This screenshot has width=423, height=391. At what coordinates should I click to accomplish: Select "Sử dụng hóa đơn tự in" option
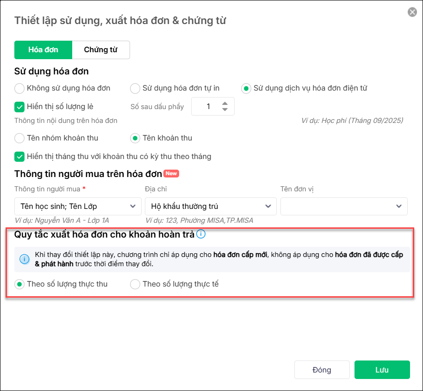coord(135,88)
